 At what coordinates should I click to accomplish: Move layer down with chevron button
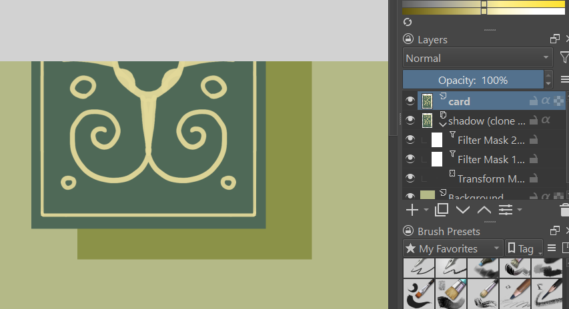pyautogui.click(x=463, y=210)
